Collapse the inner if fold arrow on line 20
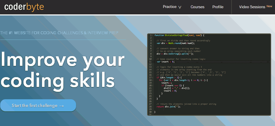This screenshot has height=126, width=275. coord(153,85)
